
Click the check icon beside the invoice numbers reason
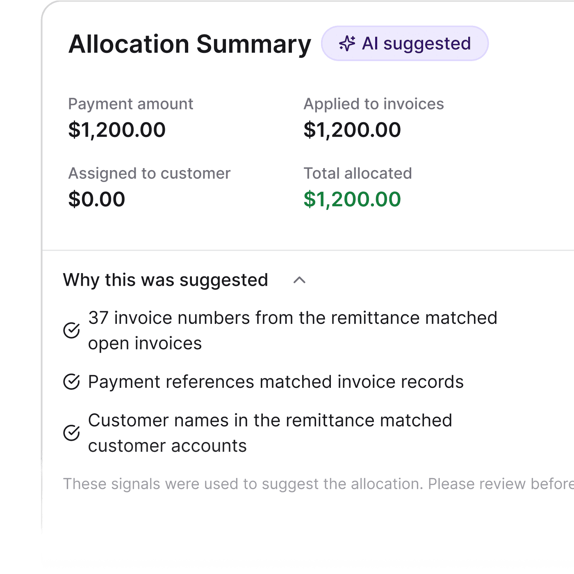(x=71, y=330)
